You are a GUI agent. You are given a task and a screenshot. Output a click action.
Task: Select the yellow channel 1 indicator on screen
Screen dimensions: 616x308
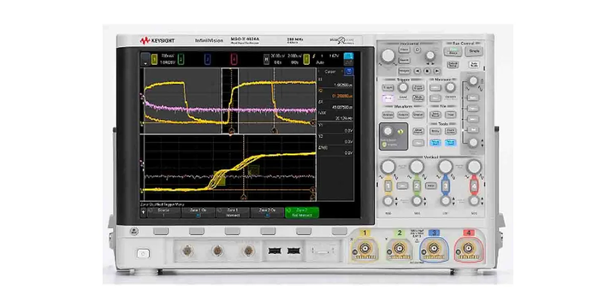point(155,59)
